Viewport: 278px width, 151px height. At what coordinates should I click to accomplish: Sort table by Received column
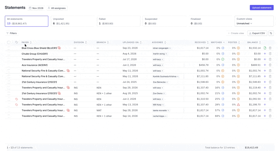[x=202, y=42]
